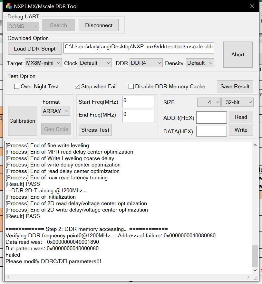Open the Clock dropdown set to Default
This screenshot has width=262, height=284.
(95, 63)
